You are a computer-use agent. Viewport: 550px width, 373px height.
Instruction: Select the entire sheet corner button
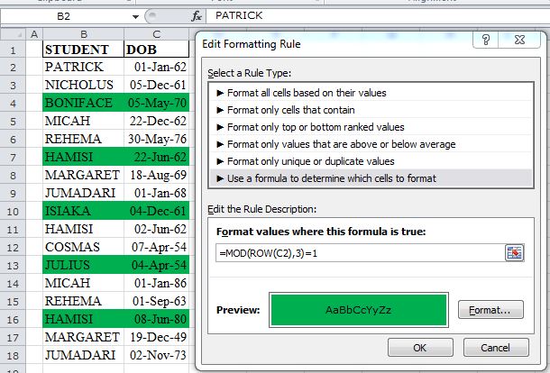pos(13,34)
